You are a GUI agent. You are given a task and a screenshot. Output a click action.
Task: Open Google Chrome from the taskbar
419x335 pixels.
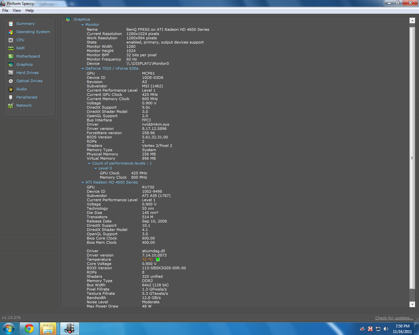[x=29, y=328]
